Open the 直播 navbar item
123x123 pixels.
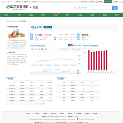105,15
